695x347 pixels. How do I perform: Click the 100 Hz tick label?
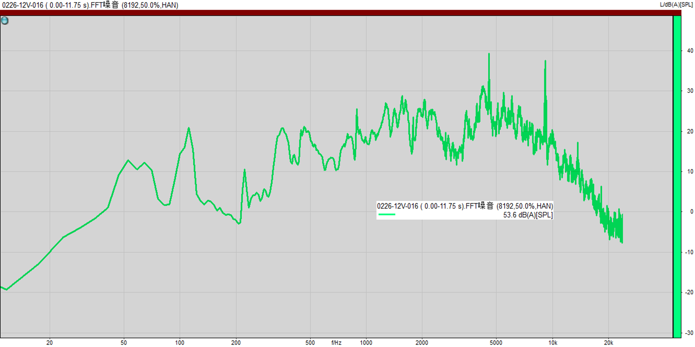point(180,343)
